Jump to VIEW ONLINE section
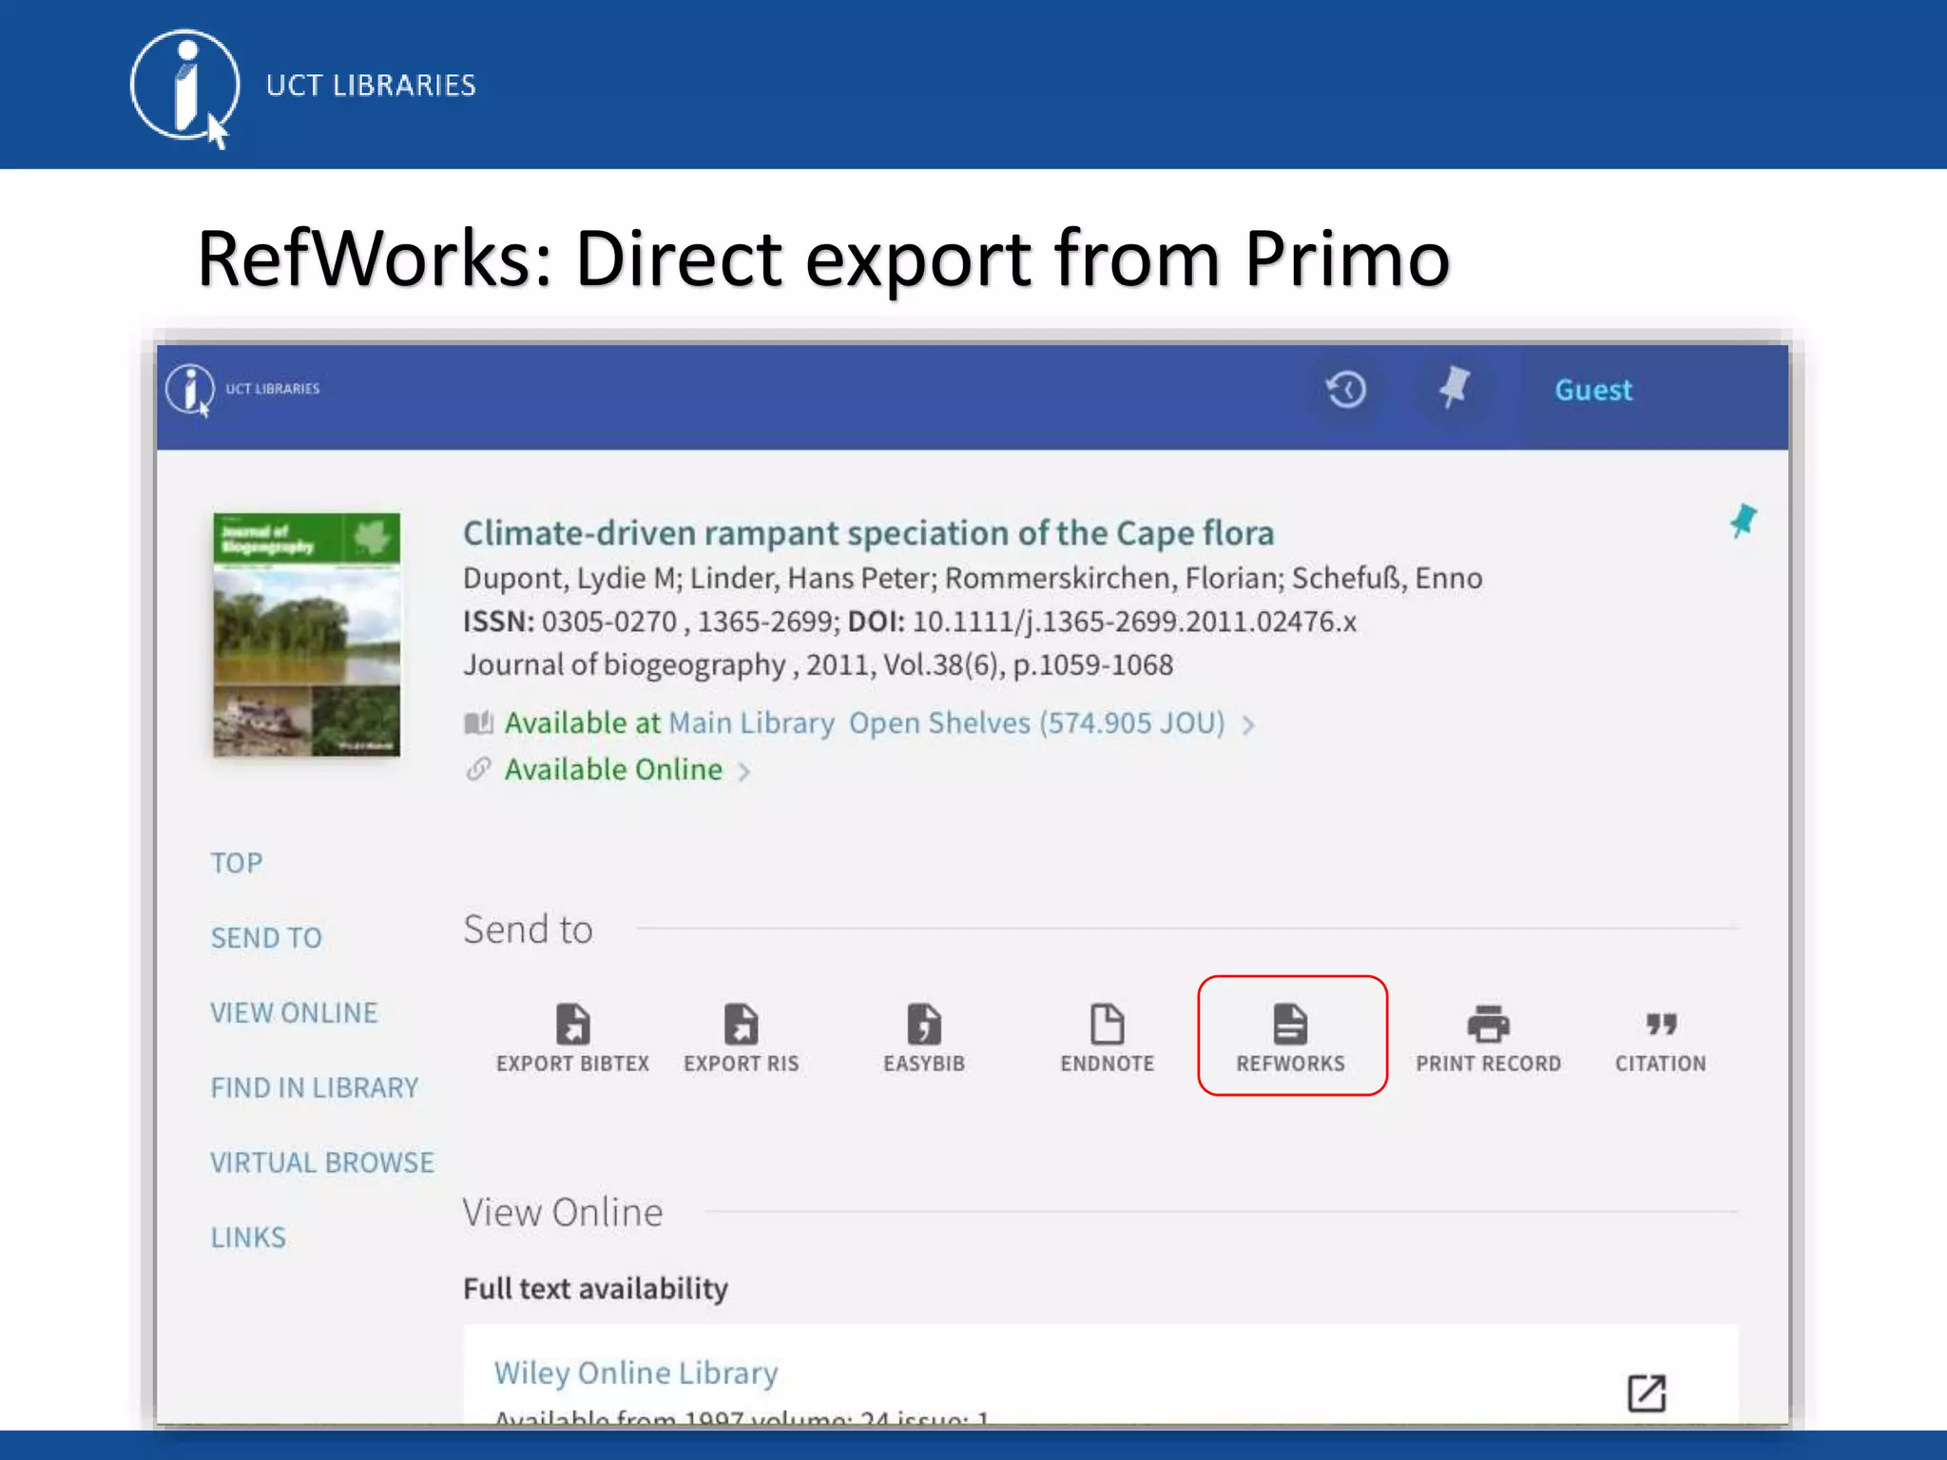This screenshot has width=1947, height=1460. (294, 1013)
